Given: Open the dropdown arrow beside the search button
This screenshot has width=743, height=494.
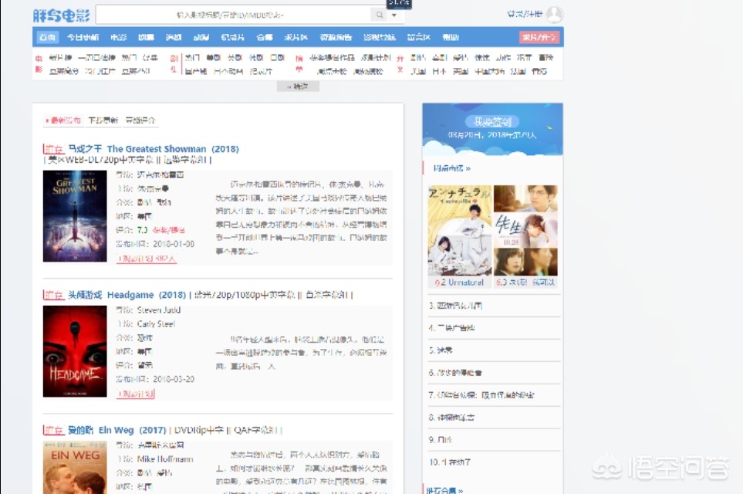Looking at the screenshot, I should coord(394,15).
